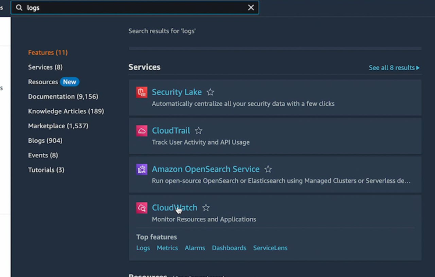Go to CloudWatch Alarms feature
The width and height of the screenshot is (435, 277).
point(195,248)
